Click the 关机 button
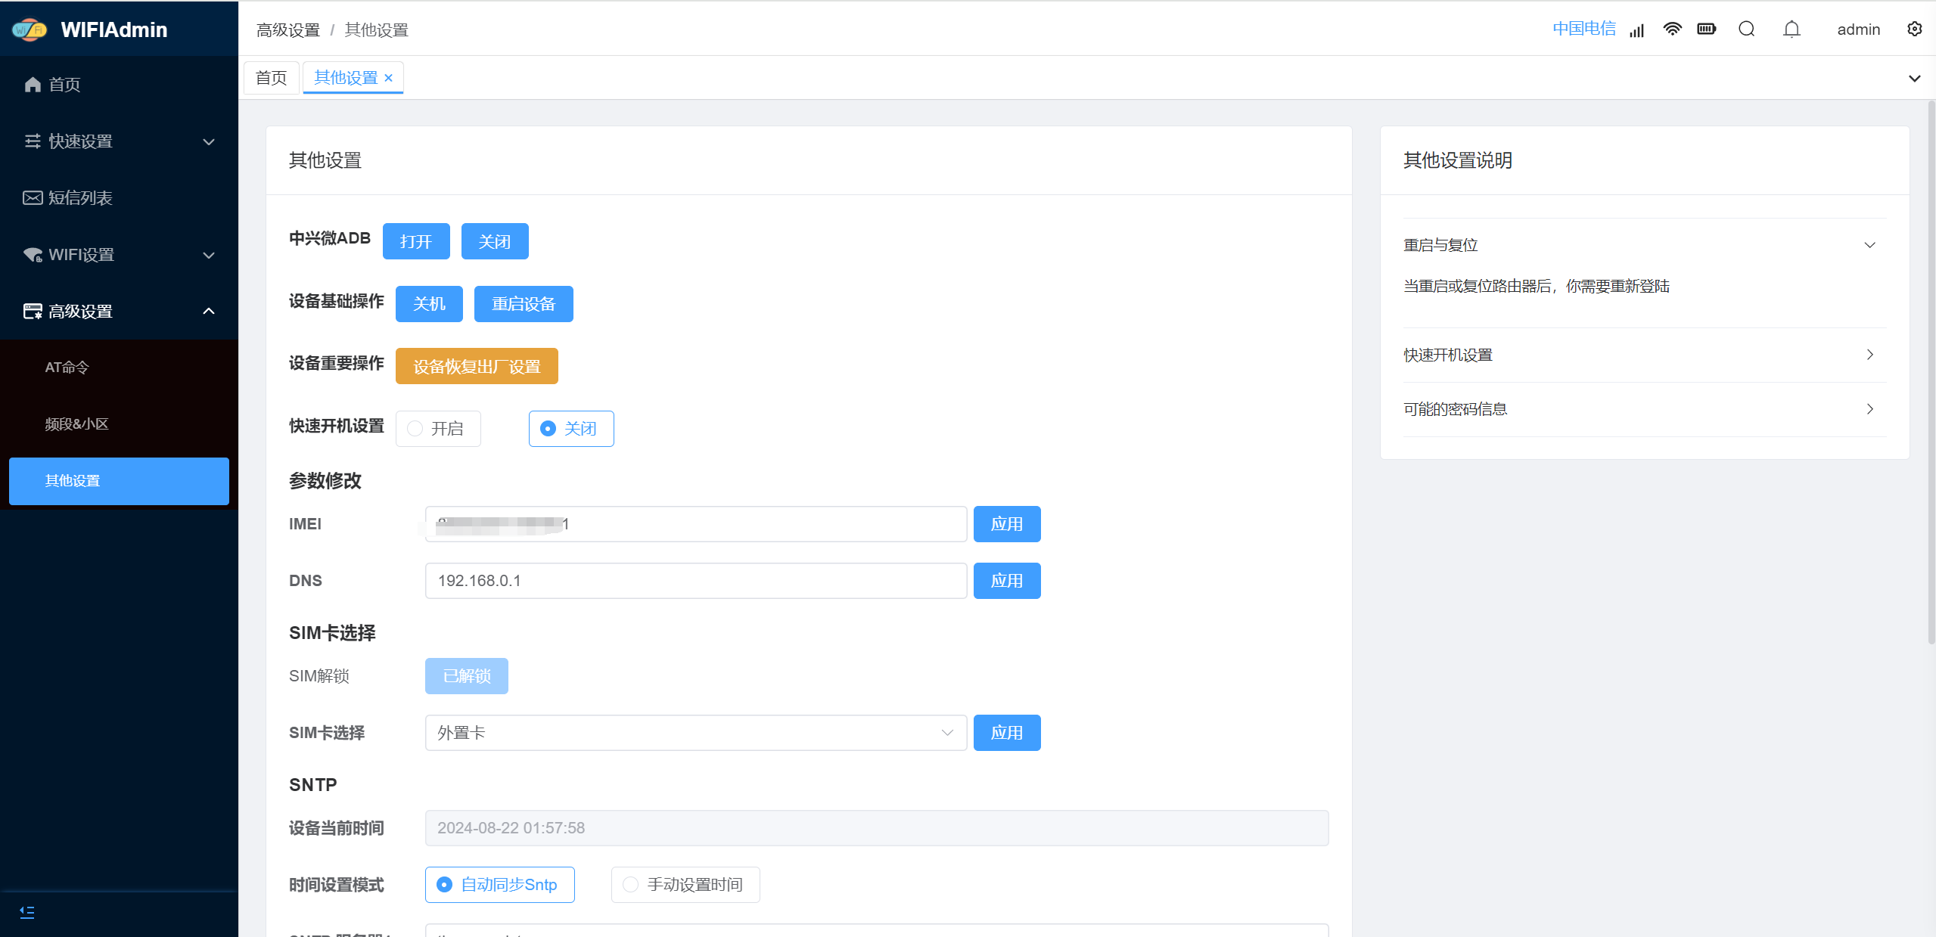 tap(429, 304)
